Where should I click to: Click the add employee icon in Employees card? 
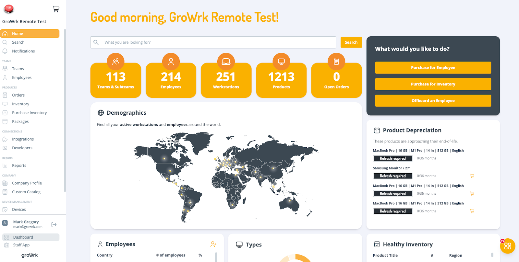point(213,244)
